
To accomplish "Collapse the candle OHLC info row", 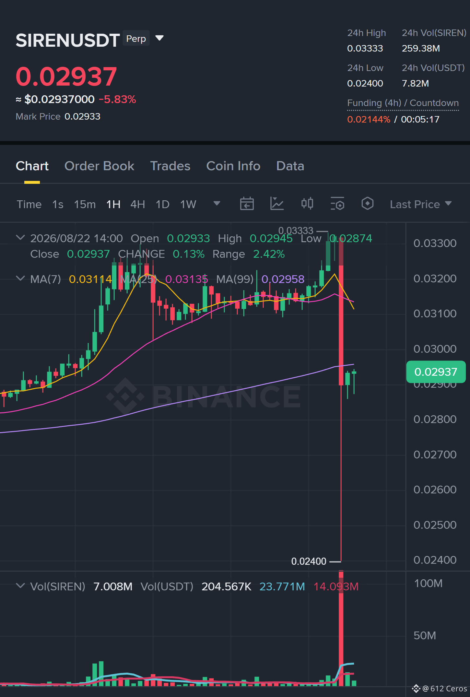I will pos(20,238).
